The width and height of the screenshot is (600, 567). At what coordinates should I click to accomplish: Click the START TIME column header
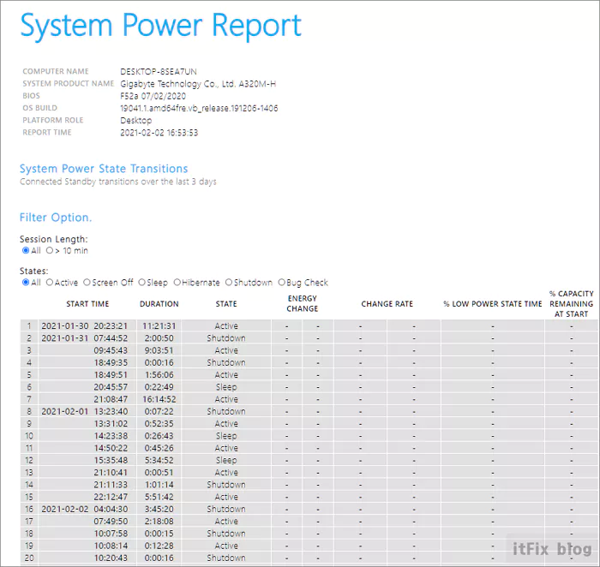(87, 304)
